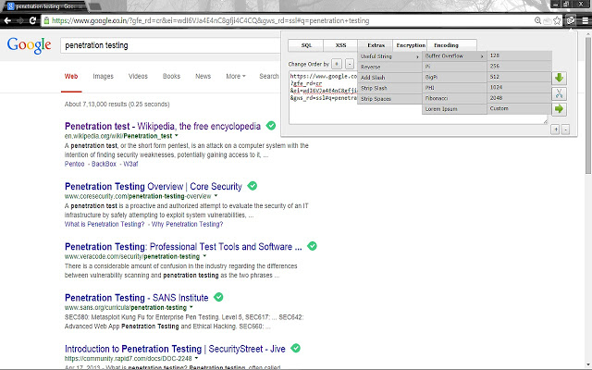Open dropdown arrow next to en.wikipedia.org URL

click(177, 136)
